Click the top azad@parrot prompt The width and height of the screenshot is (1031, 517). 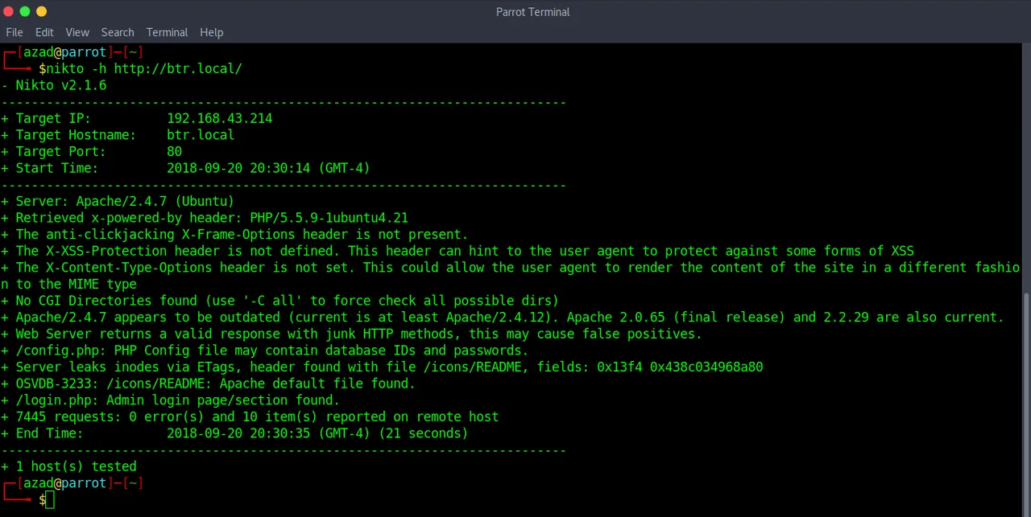[x=72, y=52]
